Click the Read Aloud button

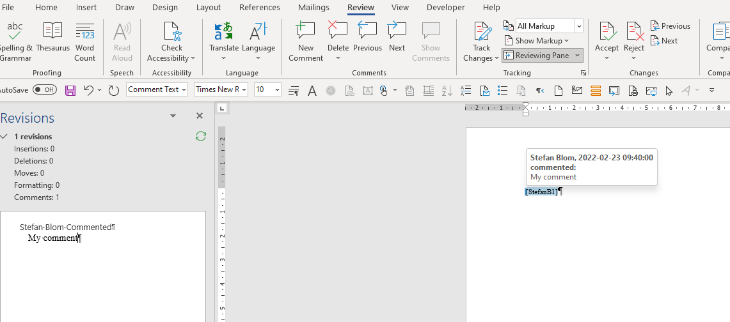122,42
